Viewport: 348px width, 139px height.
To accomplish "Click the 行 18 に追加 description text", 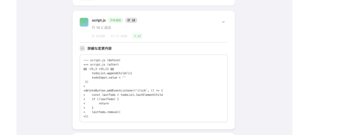I will (101, 28).
